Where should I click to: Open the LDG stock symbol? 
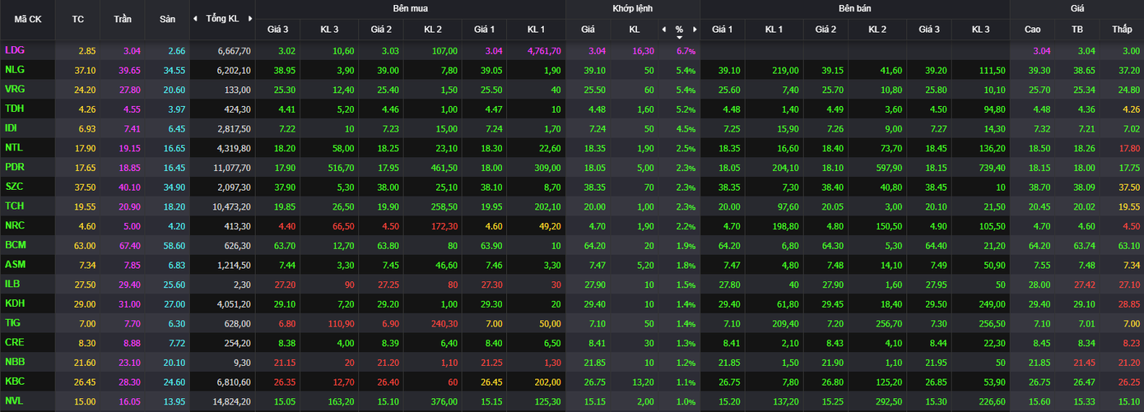point(15,50)
